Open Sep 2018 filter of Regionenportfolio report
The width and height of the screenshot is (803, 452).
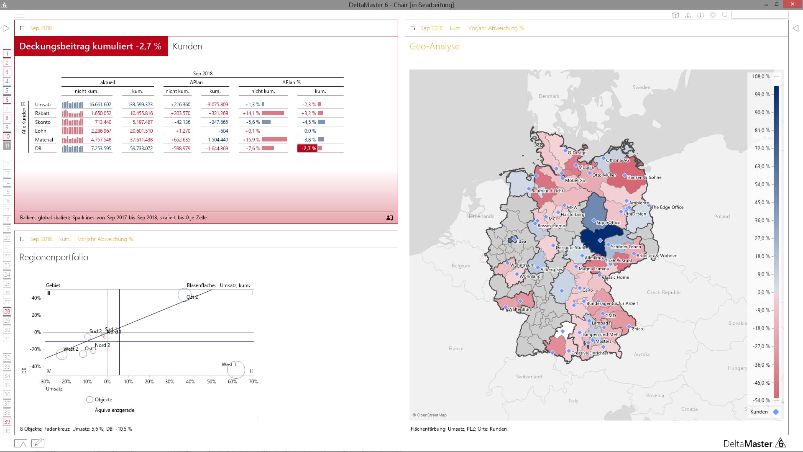[x=41, y=239]
